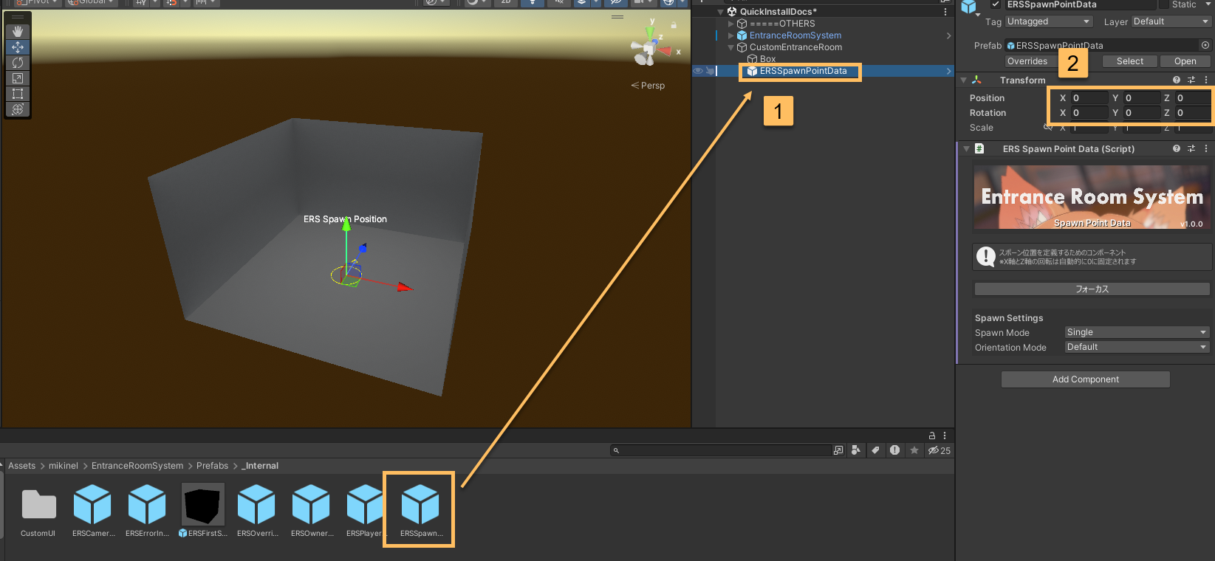Click help icon for ERS Spawn Point Data script
The image size is (1215, 561).
click(x=1177, y=148)
